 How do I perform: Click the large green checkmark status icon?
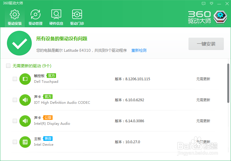(19, 43)
